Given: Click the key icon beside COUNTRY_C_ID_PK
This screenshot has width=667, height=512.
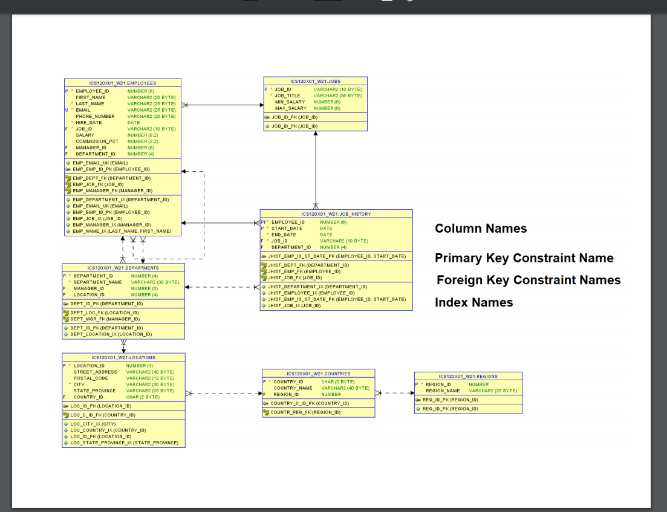Looking at the screenshot, I should click(265, 404).
